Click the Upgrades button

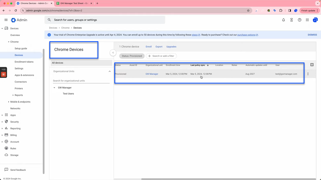coord(171,46)
